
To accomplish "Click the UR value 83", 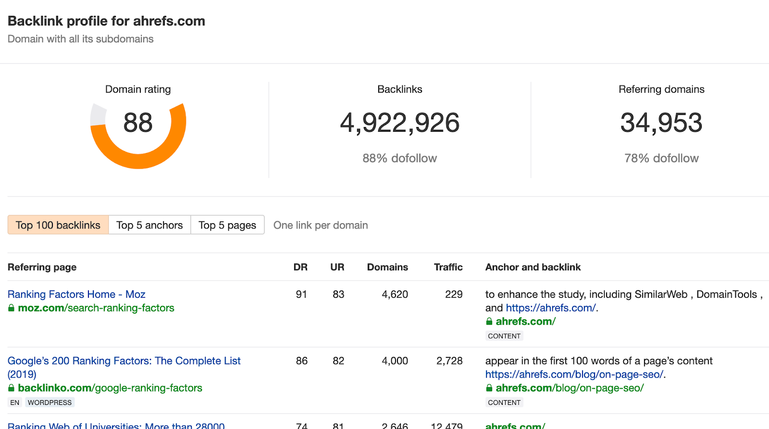I will 338,294.
